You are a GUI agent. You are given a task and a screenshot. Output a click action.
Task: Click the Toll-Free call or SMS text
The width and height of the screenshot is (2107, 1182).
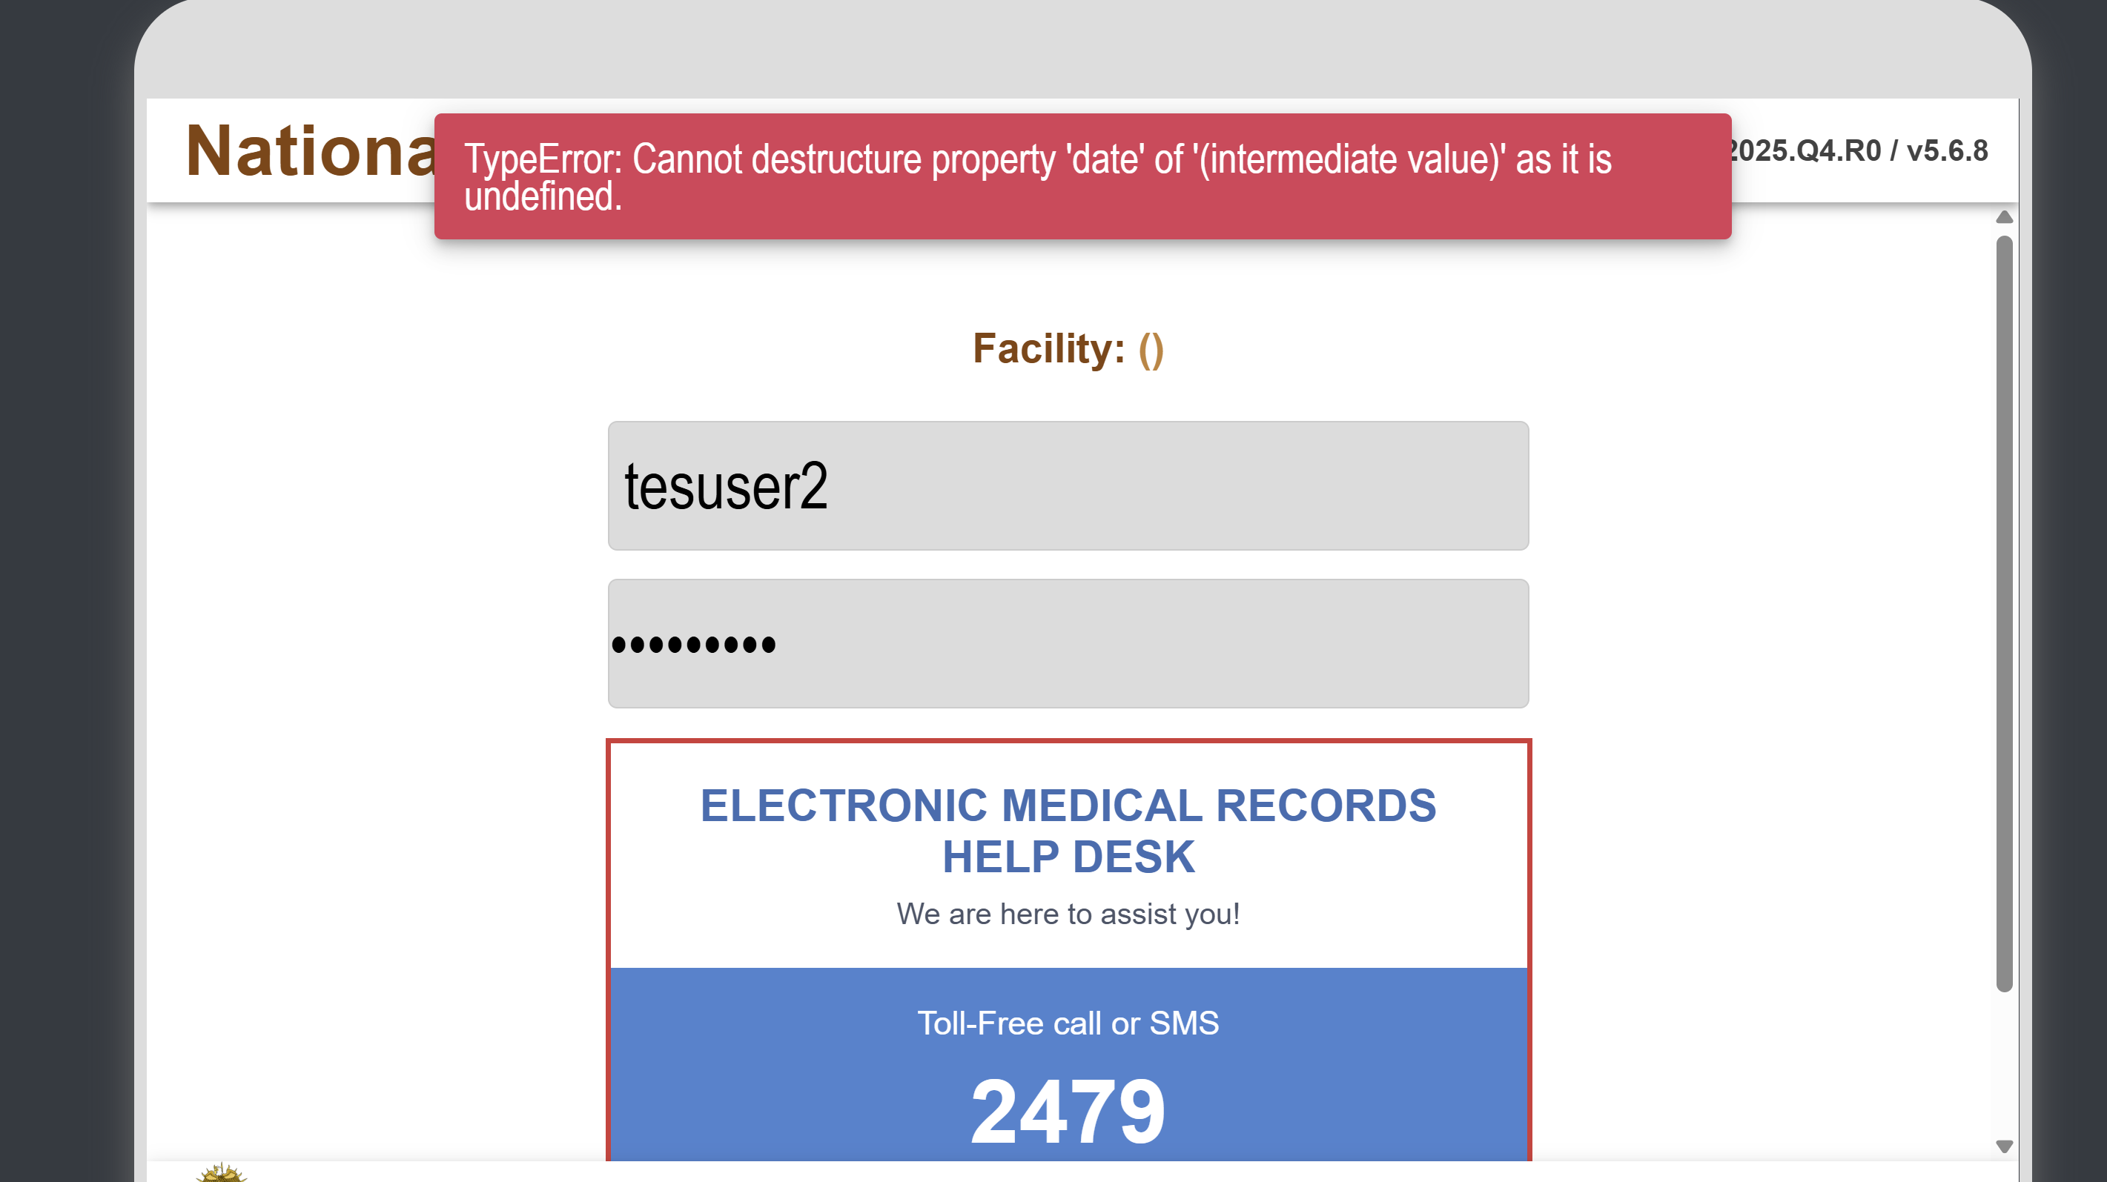(x=1068, y=1023)
